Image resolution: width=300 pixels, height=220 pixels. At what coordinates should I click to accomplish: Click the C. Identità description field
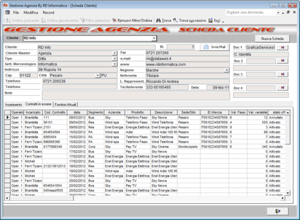[261, 54]
